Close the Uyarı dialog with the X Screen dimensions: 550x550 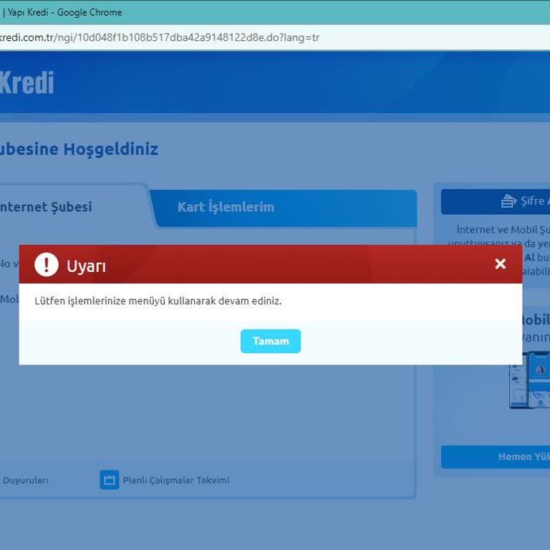pos(500,264)
